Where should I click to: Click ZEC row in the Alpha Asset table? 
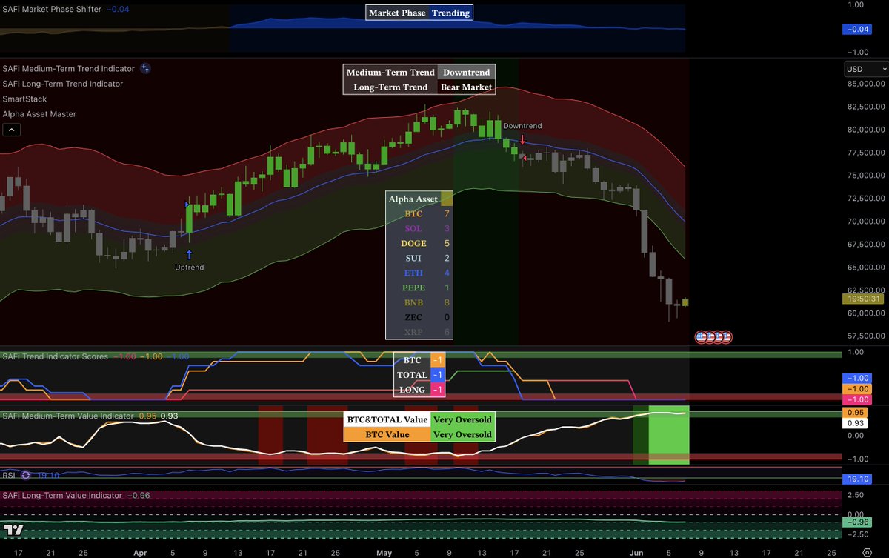(420, 317)
